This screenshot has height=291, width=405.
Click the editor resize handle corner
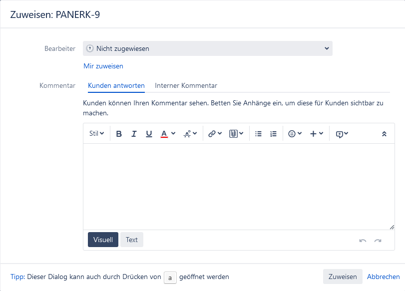pyautogui.click(x=392, y=227)
